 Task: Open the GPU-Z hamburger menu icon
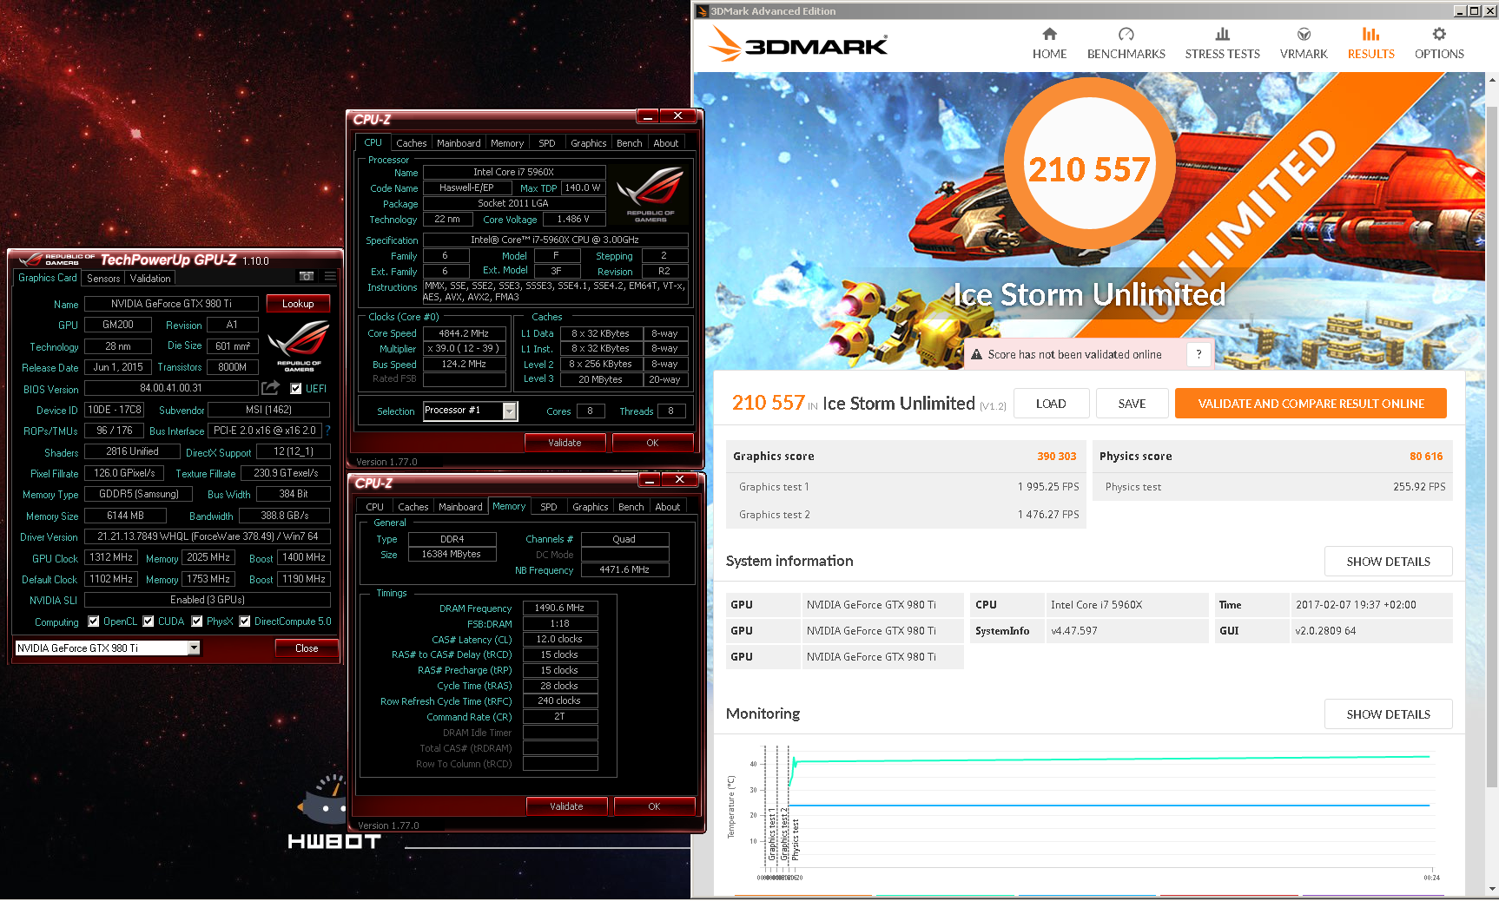(330, 276)
